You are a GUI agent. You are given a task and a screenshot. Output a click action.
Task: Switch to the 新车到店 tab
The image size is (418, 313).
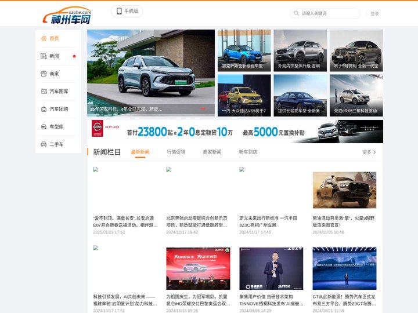248,152
